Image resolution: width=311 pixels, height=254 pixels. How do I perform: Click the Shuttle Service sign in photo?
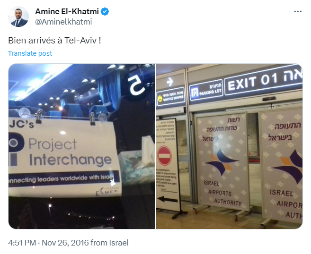pos(170,97)
